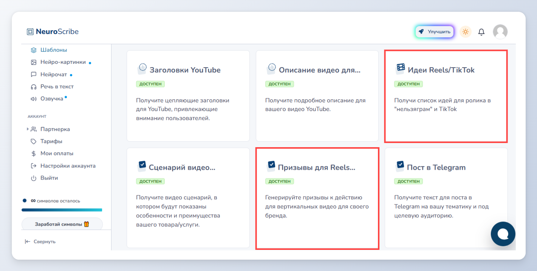Image resolution: width=537 pixels, height=271 pixels.
Task: Open the Сценарий видео… template title
Action: click(182, 167)
